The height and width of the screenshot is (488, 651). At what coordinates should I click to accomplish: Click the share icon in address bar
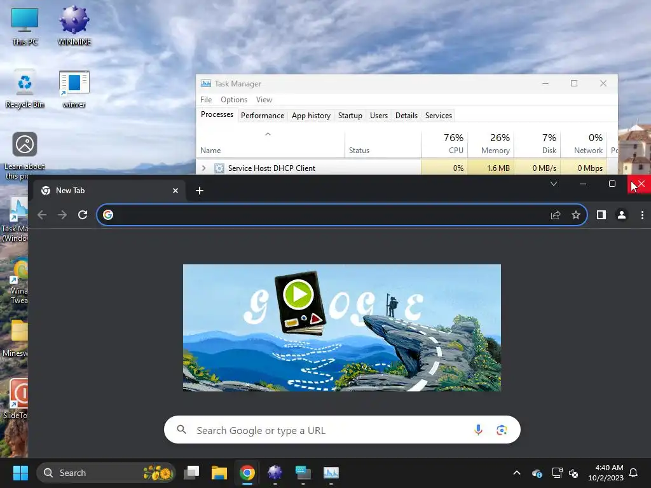(556, 215)
